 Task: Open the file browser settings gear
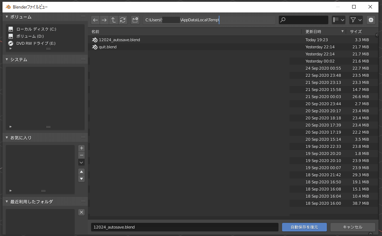371,20
